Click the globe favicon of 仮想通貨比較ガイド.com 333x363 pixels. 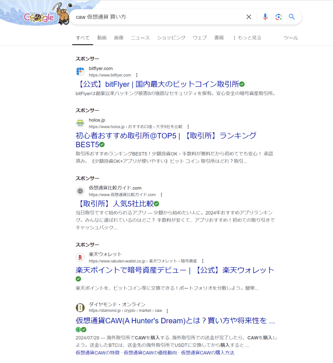(80, 191)
